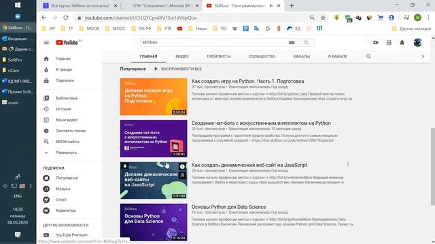
Task: Open the Наши bookmarks folder
Action: [198, 28]
